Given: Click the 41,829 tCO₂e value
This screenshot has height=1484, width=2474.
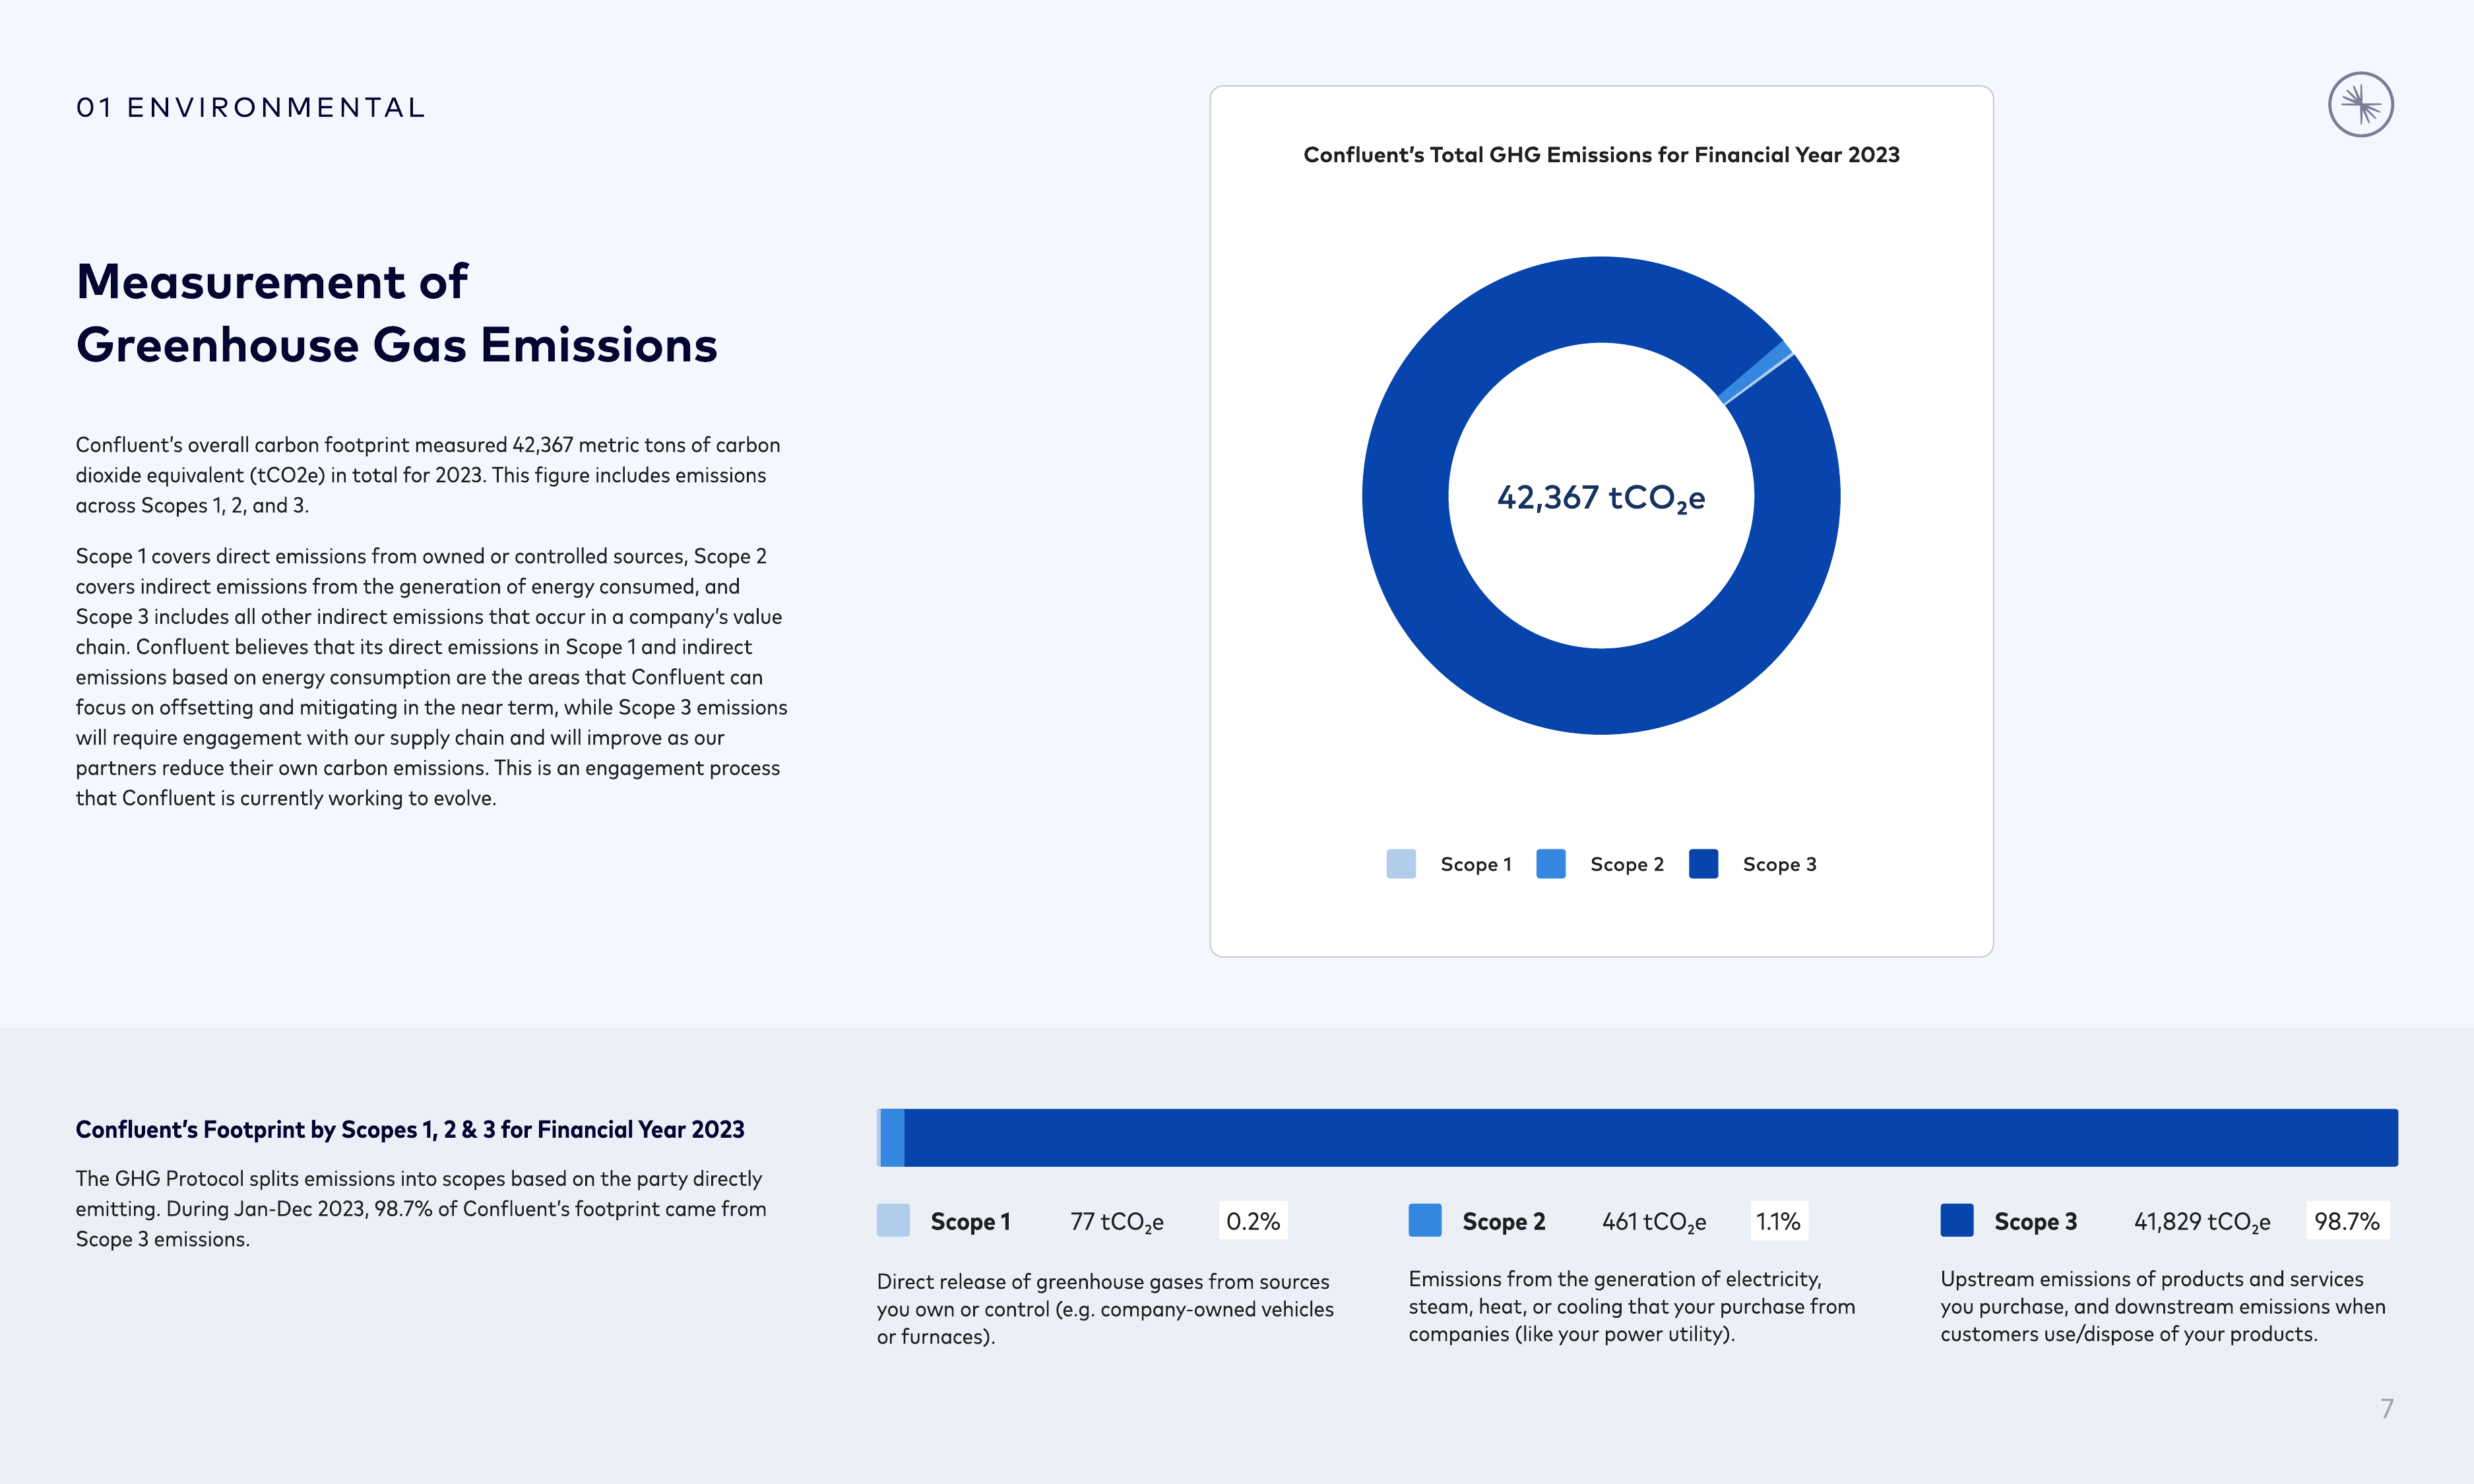Looking at the screenshot, I should coord(2202,1222).
